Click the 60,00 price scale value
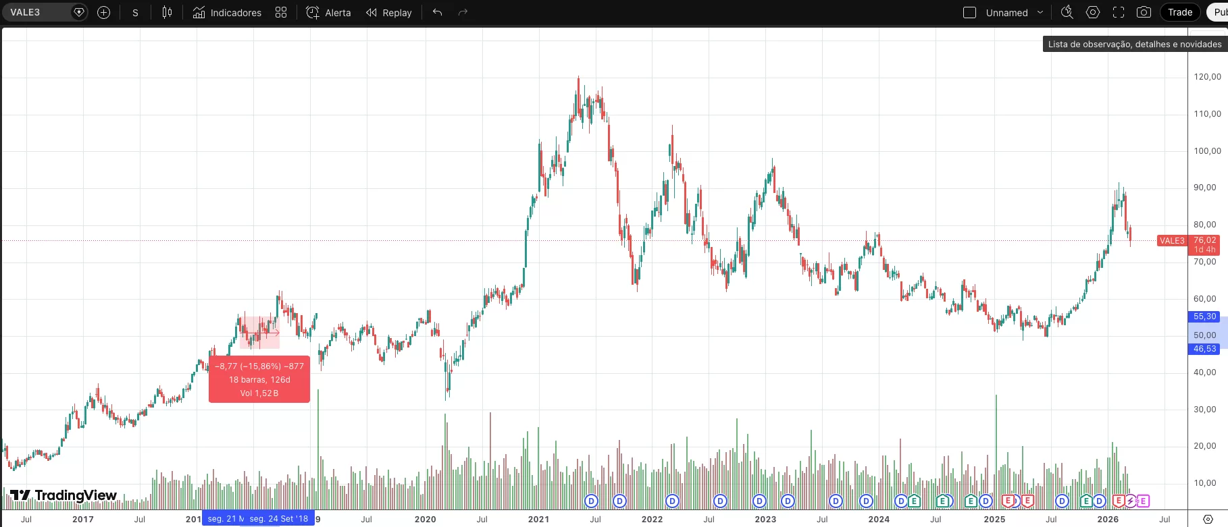The width and height of the screenshot is (1228, 527). [x=1205, y=299]
